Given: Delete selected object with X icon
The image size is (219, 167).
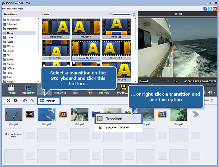Looking at the screenshot, I should click(x=8, y=100).
